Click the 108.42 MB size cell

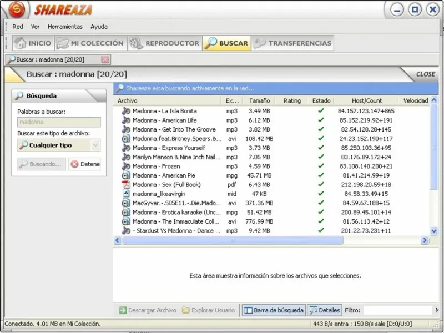coord(259,139)
